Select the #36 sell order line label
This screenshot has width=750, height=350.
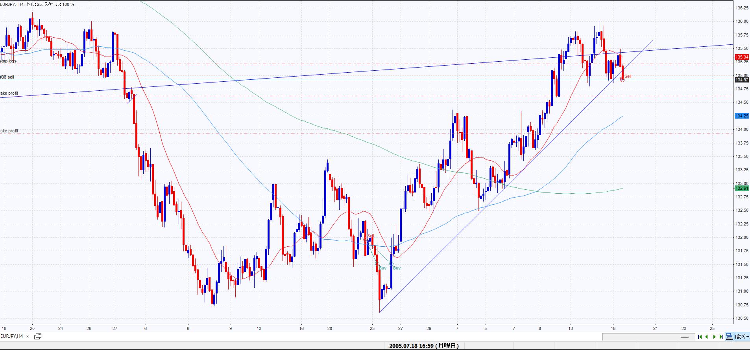[7, 77]
